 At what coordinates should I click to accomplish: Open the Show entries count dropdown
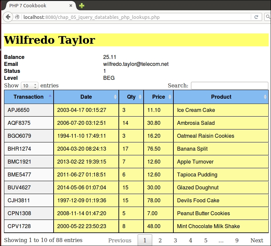(30, 86)
